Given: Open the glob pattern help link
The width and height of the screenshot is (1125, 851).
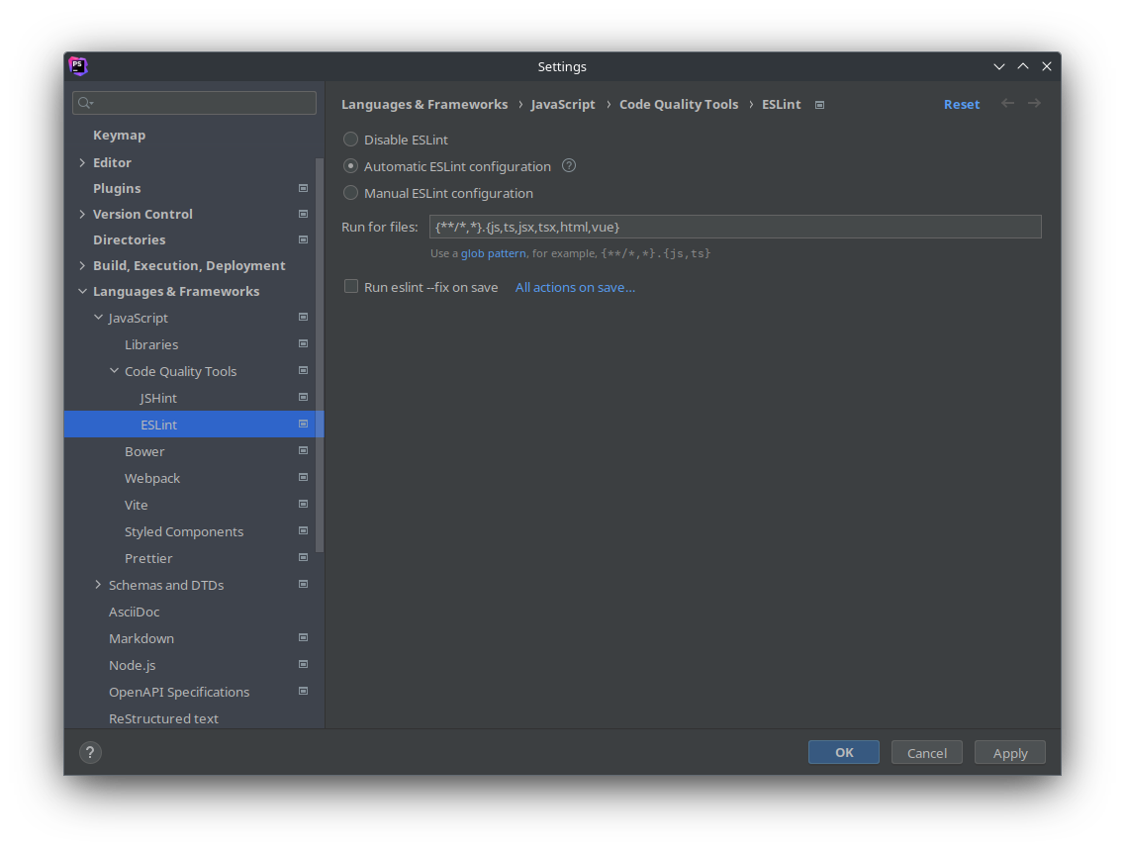Looking at the screenshot, I should click(x=493, y=253).
